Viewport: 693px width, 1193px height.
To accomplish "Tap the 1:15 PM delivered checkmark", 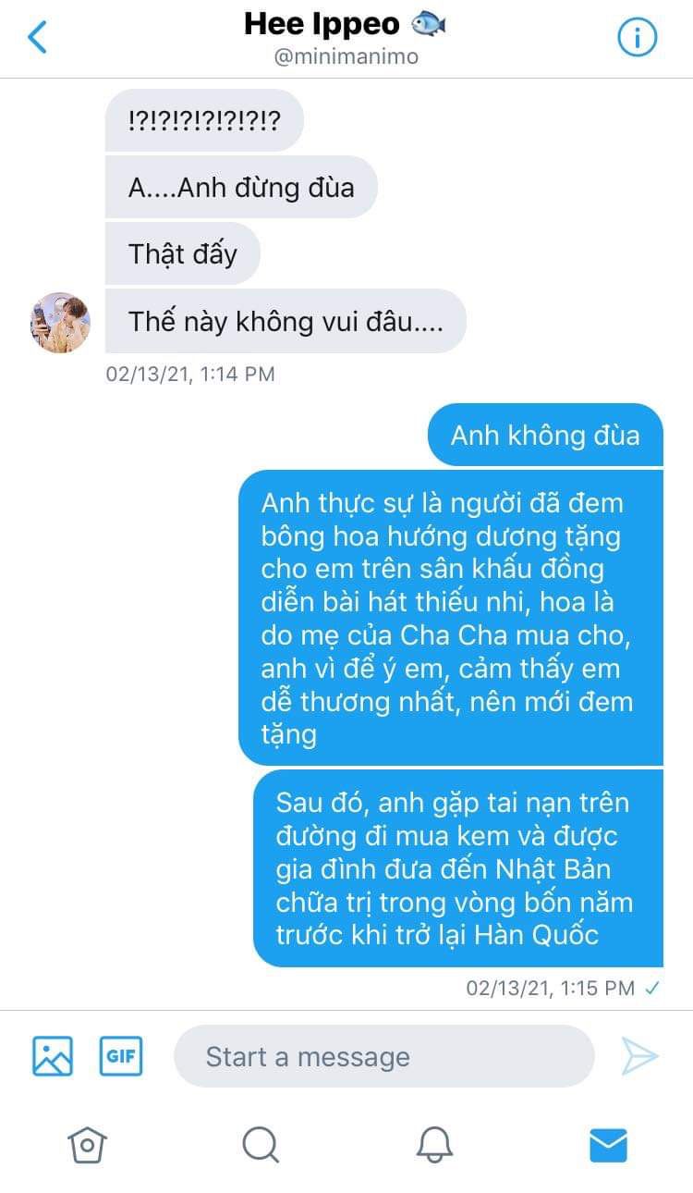I will pos(651,989).
